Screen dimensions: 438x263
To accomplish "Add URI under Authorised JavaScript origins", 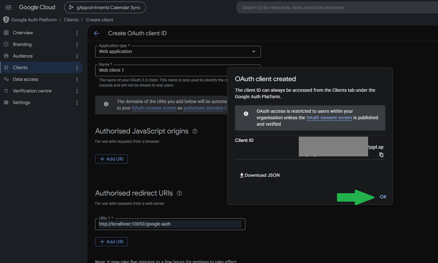I will tap(111, 159).
